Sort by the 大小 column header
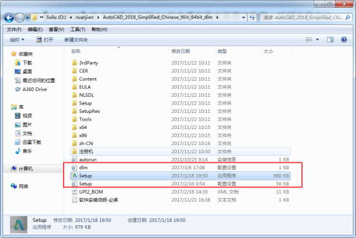This screenshot has height=238, width=356. pyautogui.click(x=268, y=51)
